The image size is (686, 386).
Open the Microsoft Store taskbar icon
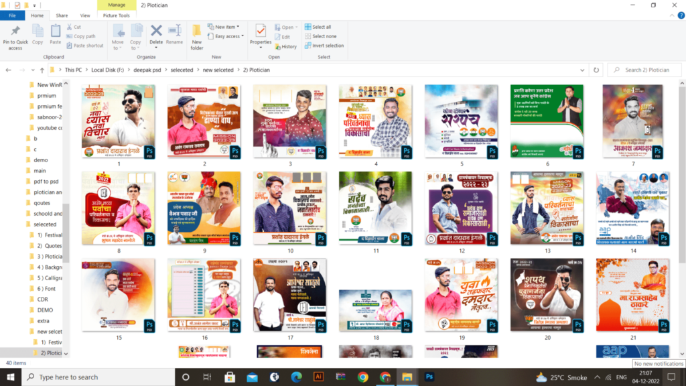[230, 377]
